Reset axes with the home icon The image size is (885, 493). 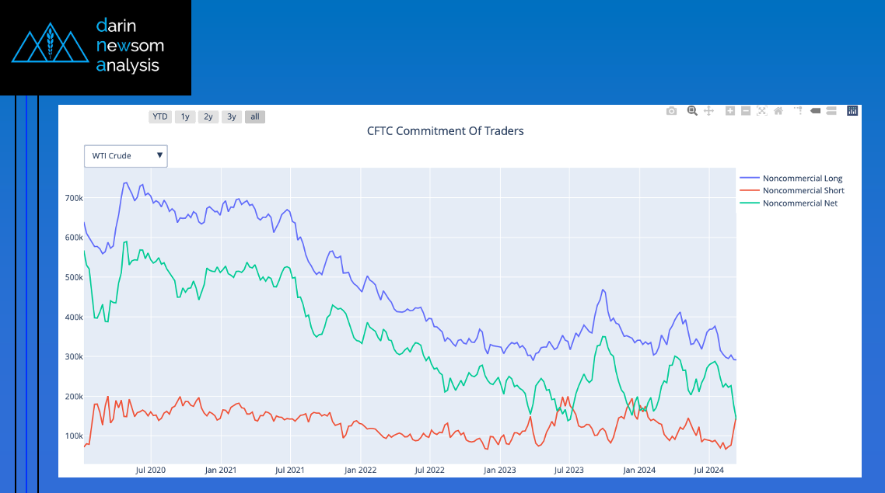coord(778,111)
